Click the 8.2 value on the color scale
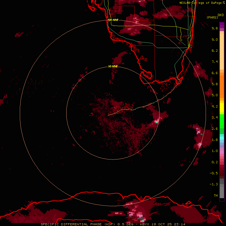 tap(215, 50)
